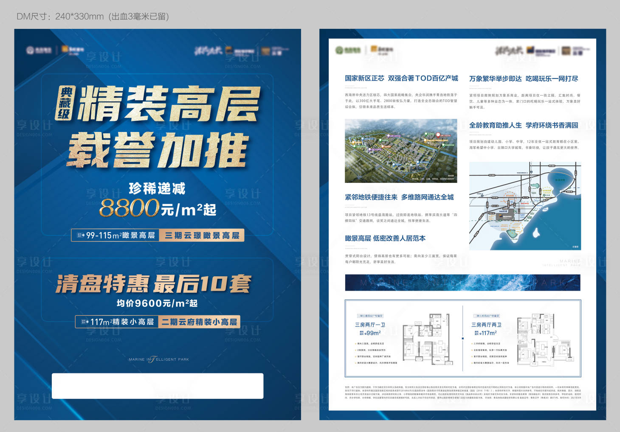The height and width of the screenshot is (432, 620).
Task: Click the paragraph under 国家新区正芯 heading
Action: point(401,101)
